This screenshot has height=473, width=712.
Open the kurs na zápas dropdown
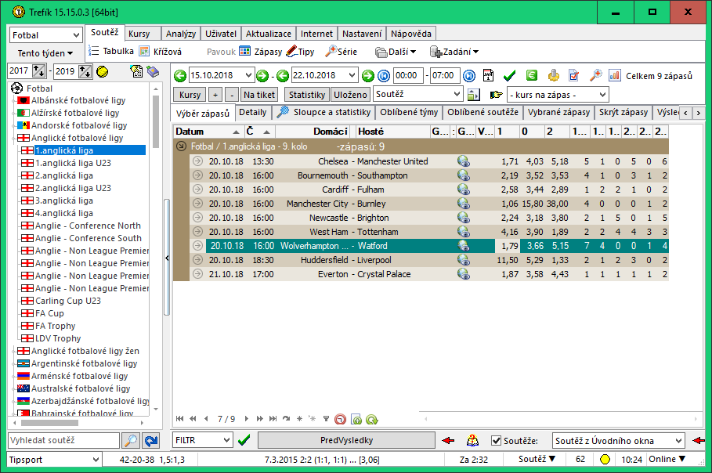point(558,95)
